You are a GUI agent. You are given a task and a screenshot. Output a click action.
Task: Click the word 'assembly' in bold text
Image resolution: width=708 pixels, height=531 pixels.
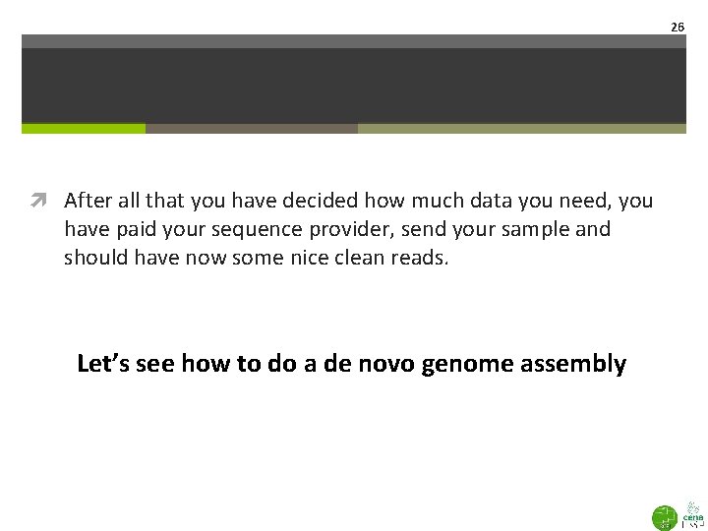coord(580,365)
